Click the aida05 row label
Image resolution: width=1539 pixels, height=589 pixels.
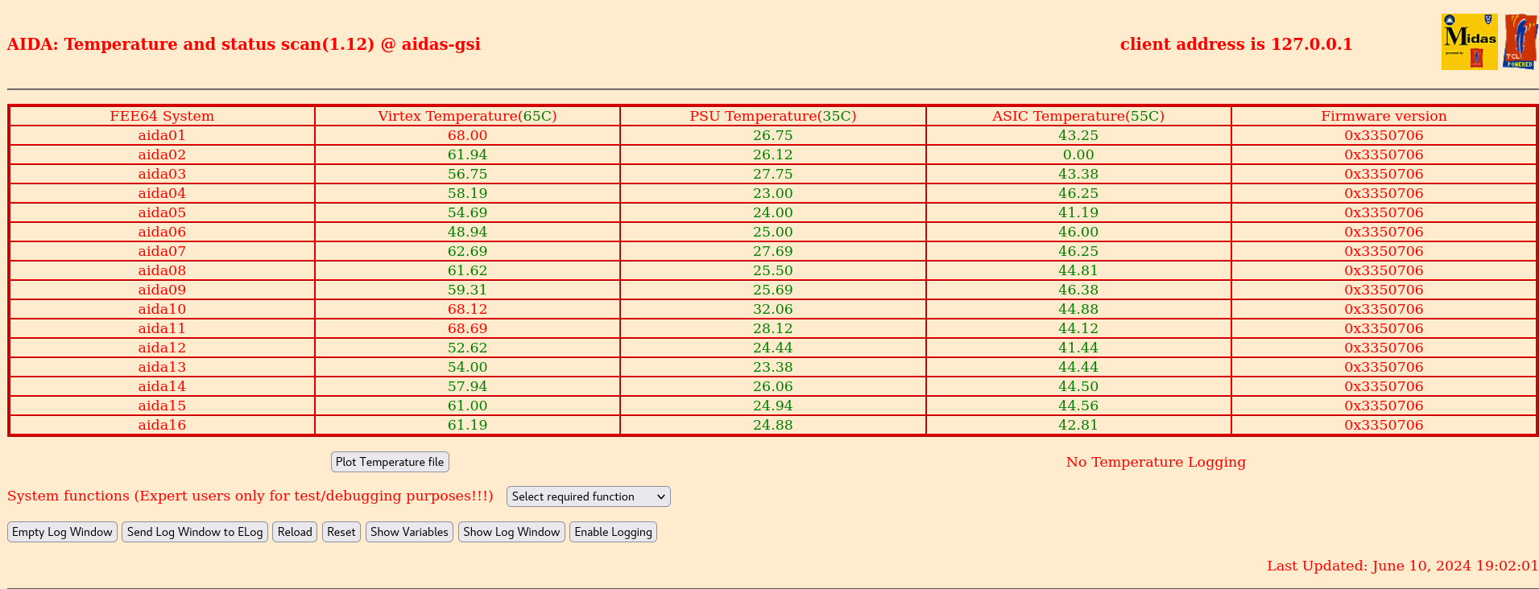(162, 212)
